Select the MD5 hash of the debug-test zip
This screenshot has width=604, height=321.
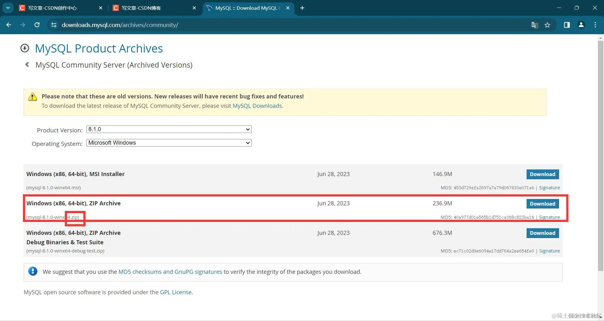click(x=494, y=251)
